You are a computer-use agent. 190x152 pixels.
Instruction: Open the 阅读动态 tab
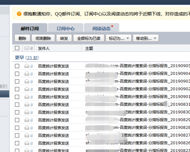[x=102, y=28]
